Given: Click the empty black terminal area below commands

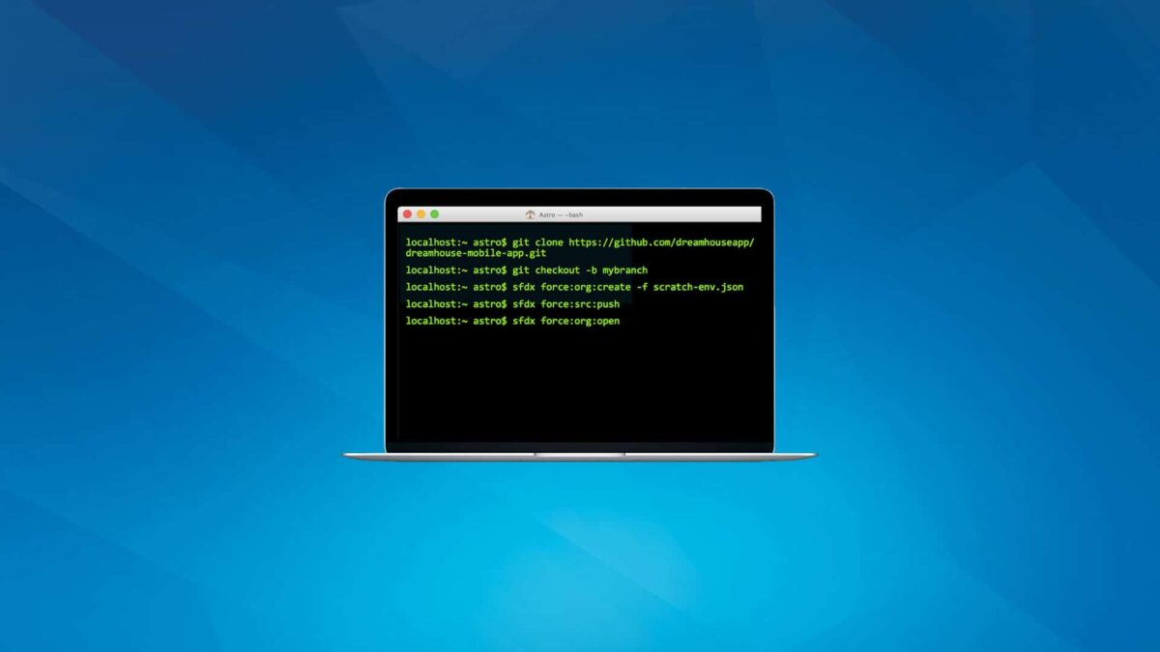Looking at the screenshot, I should [x=580, y=386].
